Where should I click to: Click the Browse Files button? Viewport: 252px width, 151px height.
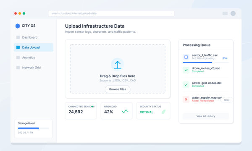(x=118, y=89)
